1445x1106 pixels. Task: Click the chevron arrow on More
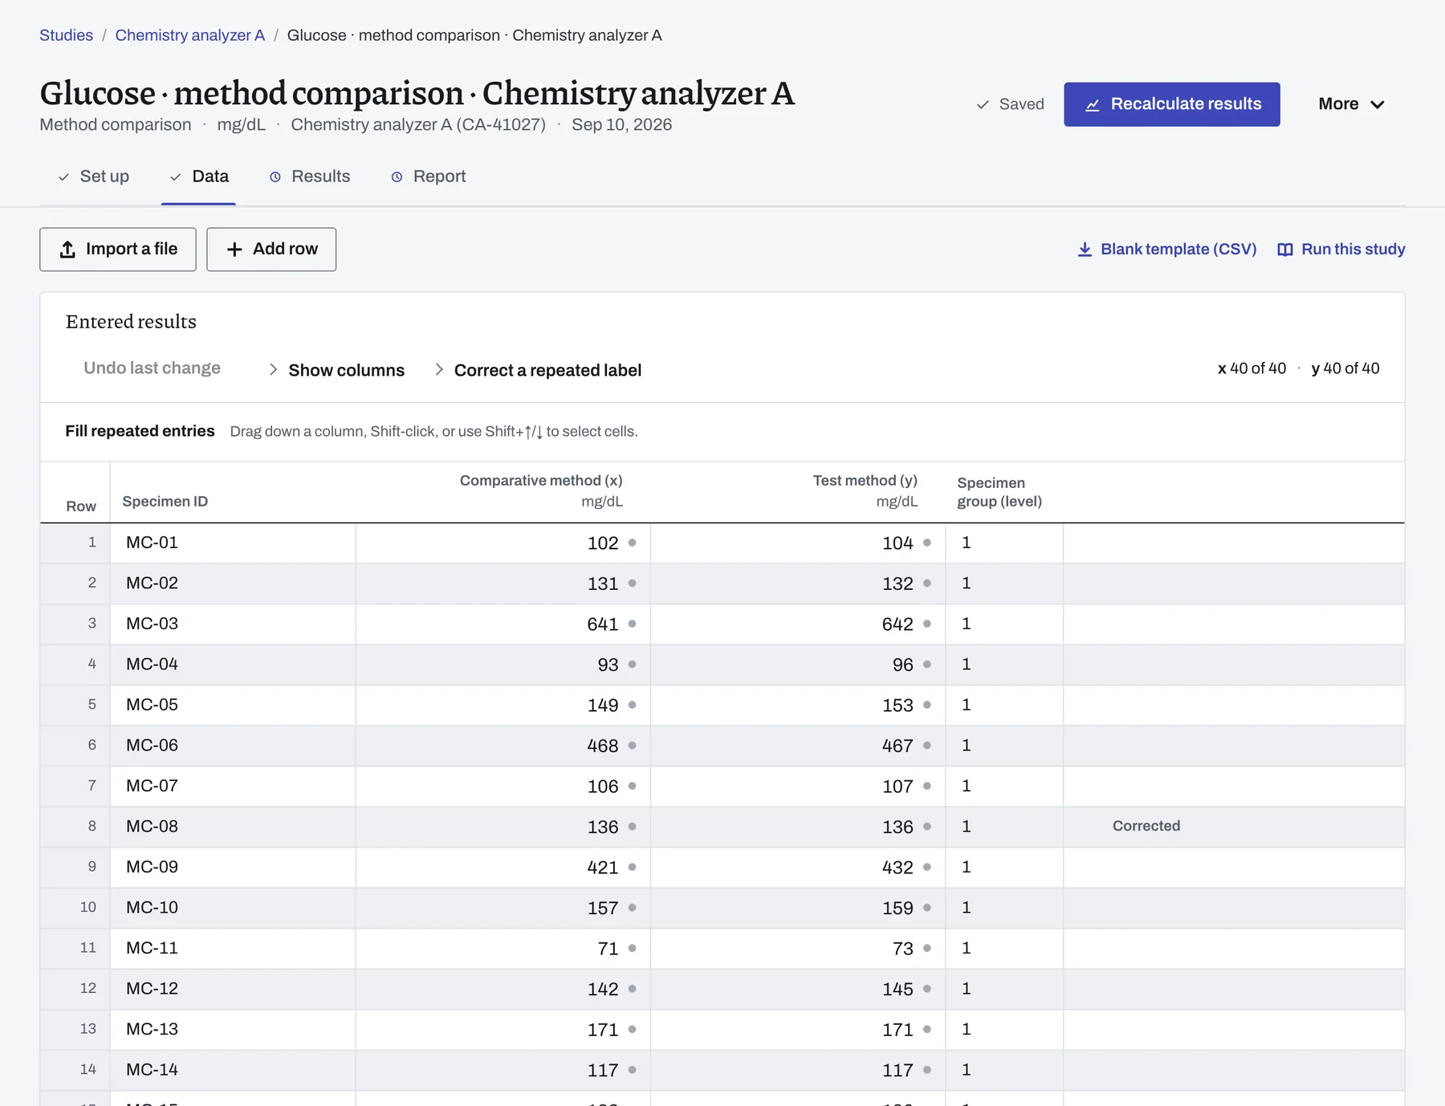click(x=1378, y=105)
